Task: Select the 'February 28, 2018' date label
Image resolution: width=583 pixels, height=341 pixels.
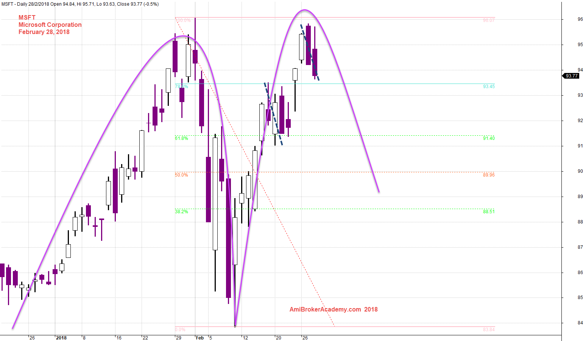Action: (x=44, y=32)
